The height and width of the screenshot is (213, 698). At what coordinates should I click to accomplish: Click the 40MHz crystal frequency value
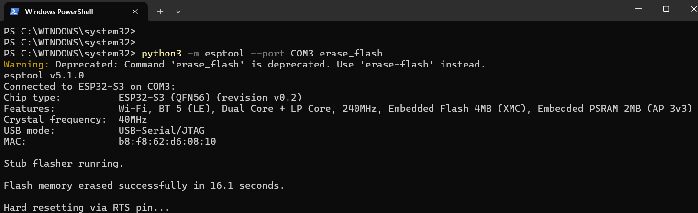[x=133, y=120]
